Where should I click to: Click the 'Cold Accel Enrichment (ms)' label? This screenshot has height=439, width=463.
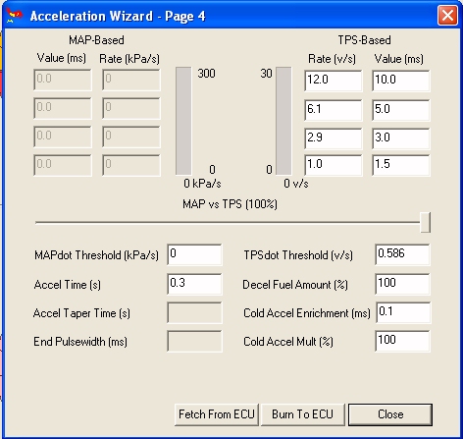click(307, 313)
